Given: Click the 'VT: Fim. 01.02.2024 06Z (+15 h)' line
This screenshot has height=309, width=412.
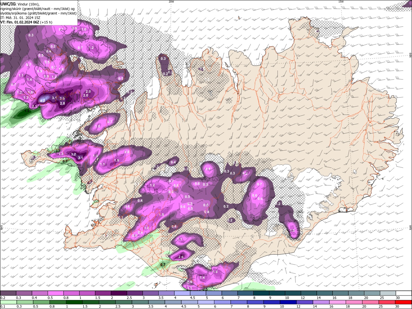Looking at the screenshot, I should coord(26,22).
